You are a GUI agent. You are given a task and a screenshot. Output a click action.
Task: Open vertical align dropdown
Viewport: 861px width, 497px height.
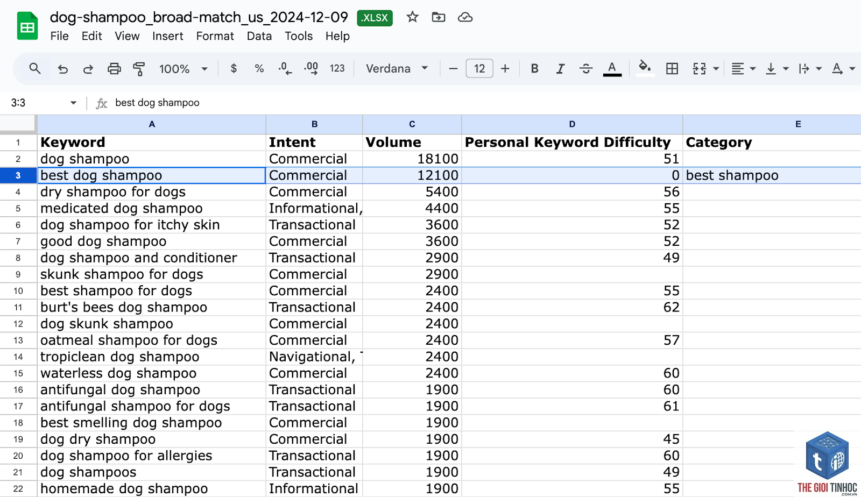click(777, 68)
